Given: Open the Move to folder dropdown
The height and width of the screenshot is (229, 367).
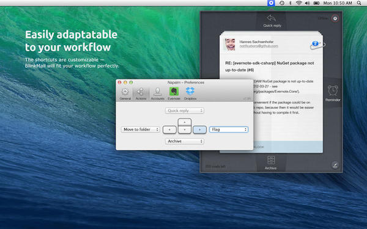Looking at the screenshot, I should (x=141, y=129).
